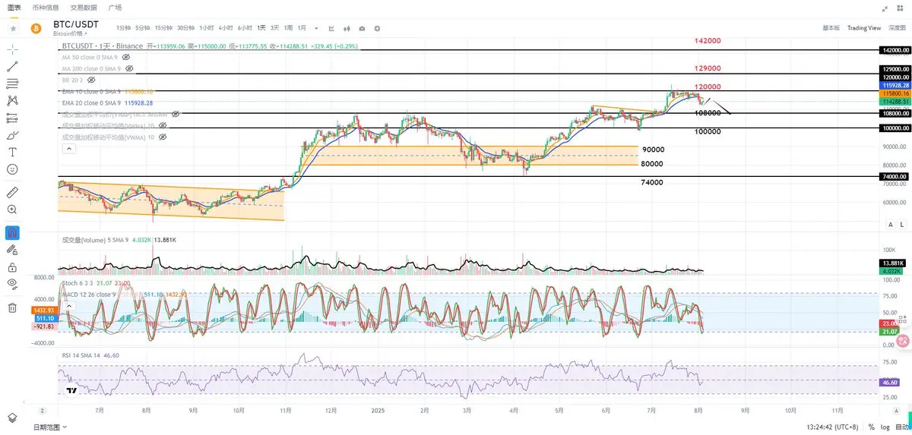
Task: Set interval to 1天
Action: click(261, 28)
